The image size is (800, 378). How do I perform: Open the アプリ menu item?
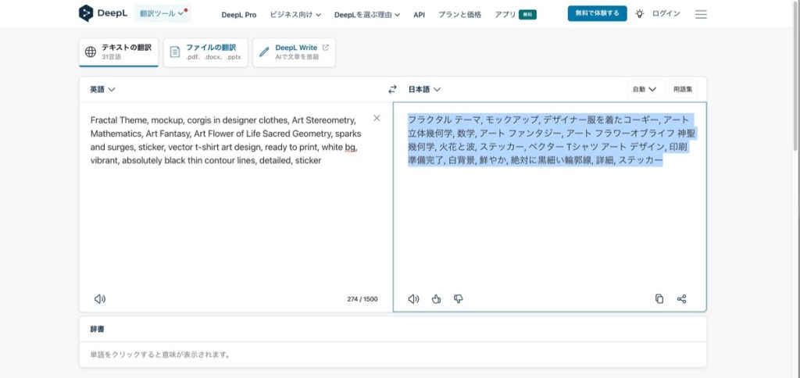[x=505, y=15]
